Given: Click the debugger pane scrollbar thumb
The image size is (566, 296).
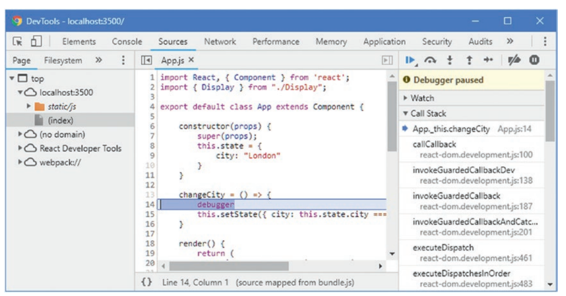Looking at the screenshot, I should [x=550, y=111].
